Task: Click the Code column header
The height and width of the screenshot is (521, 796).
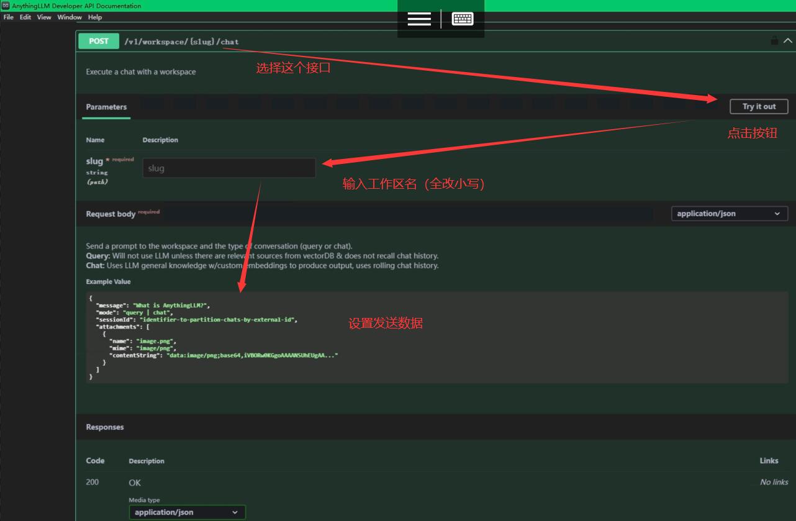Action: pyautogui.click(x=95, y=461)
